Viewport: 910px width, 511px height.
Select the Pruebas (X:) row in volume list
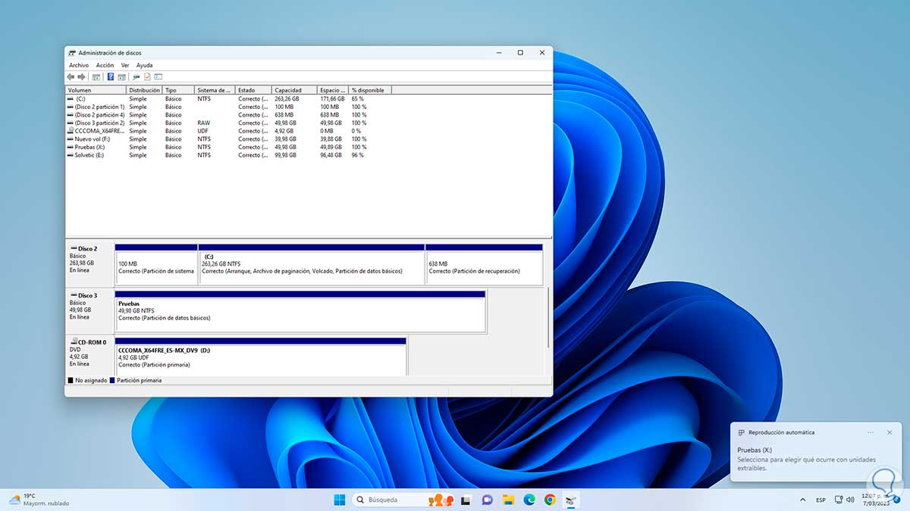[x=89, y=147]
